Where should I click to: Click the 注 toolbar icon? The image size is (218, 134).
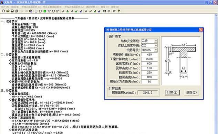click(x=114, y=11)
